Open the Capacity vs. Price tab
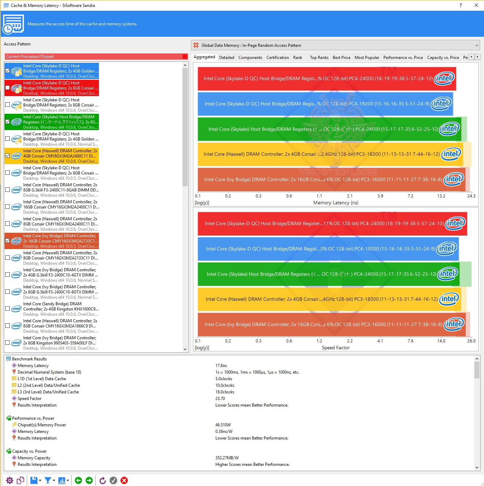Viewport: 484px width, 486px height. point(443,58)
